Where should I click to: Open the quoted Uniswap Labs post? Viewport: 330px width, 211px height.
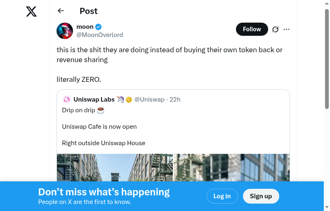tap(173, 127)
